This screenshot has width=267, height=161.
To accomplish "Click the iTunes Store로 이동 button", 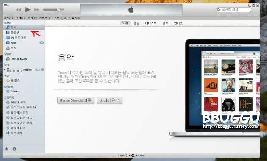I will pos(75,100).
